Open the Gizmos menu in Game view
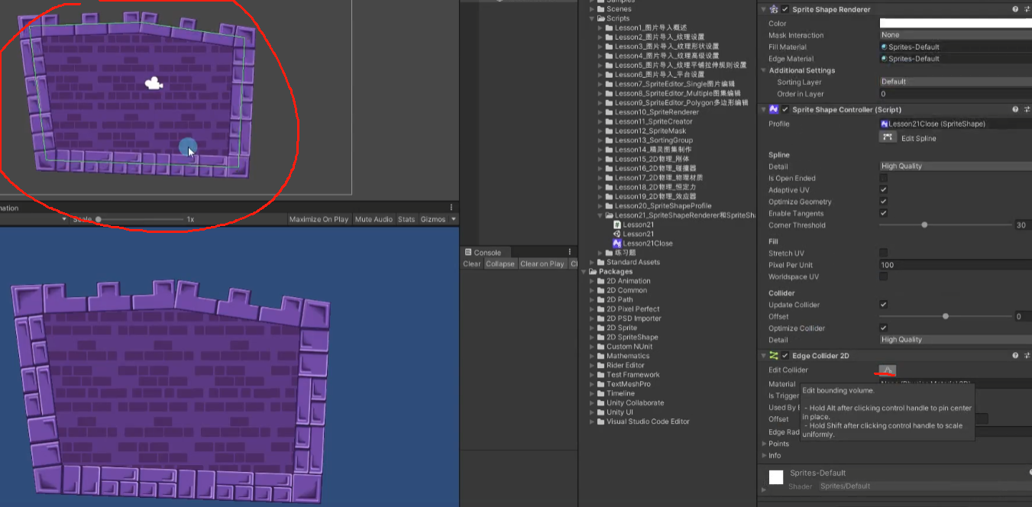1032x507 pixels. (x=432, y=218)
